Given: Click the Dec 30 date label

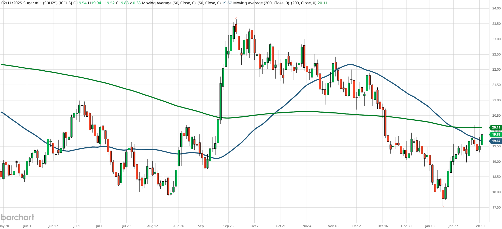Looking at the screenshot, I should coord(406,226).
